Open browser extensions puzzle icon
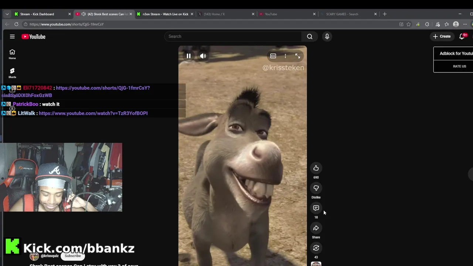The image size is (473, 266). [427, 24]
